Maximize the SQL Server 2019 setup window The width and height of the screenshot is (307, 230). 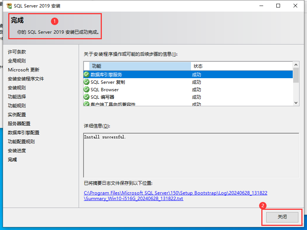(x=278, y=6)
